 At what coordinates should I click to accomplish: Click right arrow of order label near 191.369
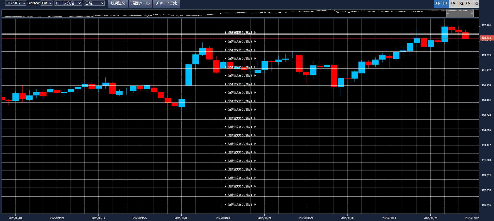[255, 161]
